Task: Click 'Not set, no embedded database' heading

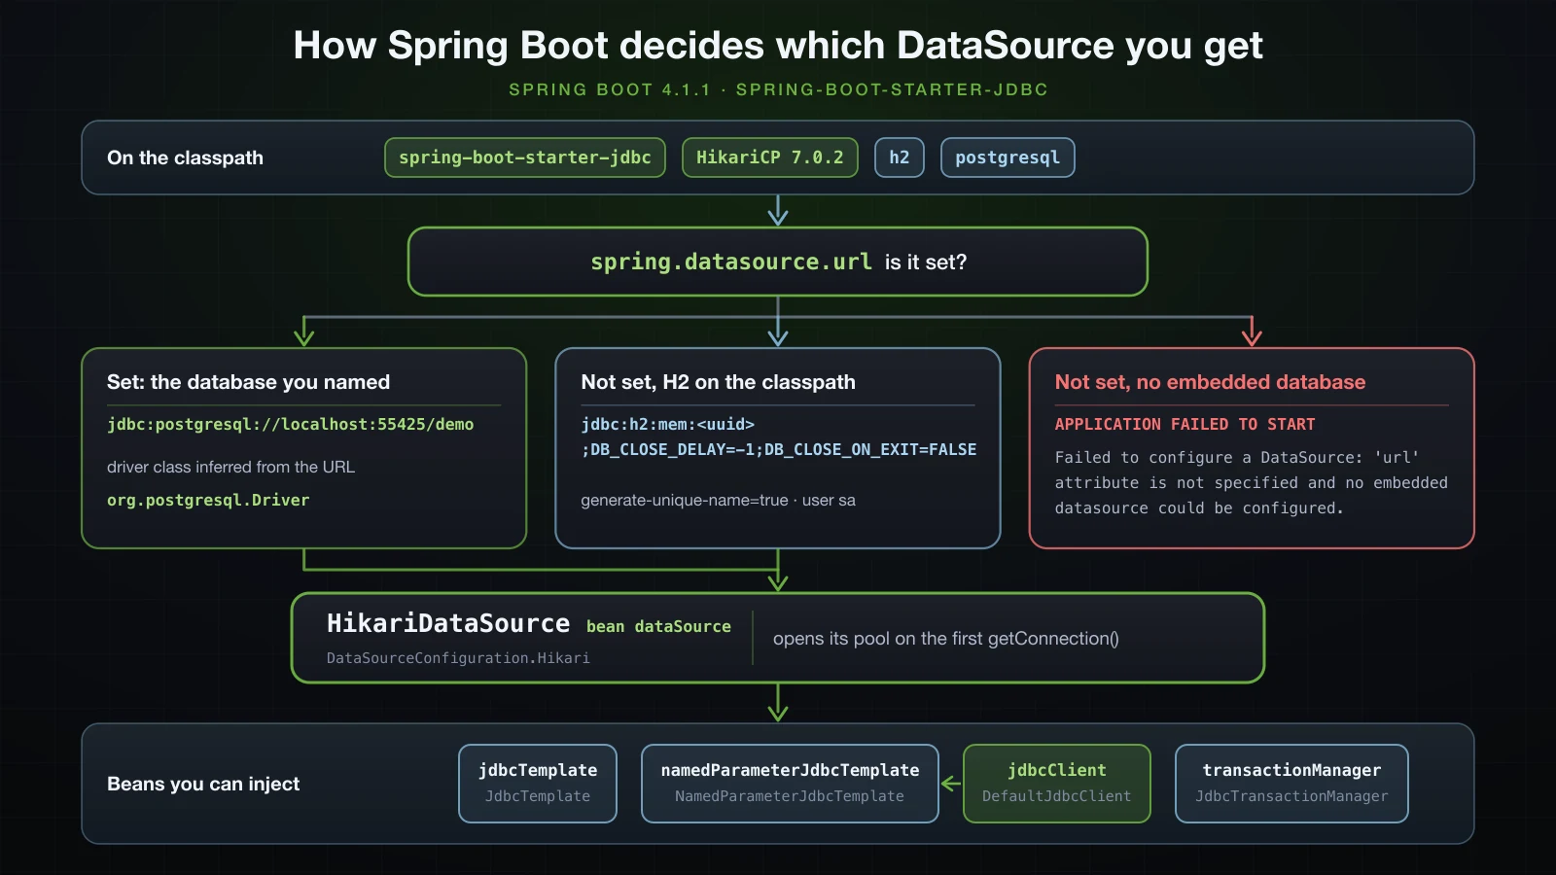Action: (x=1210, y=382)
